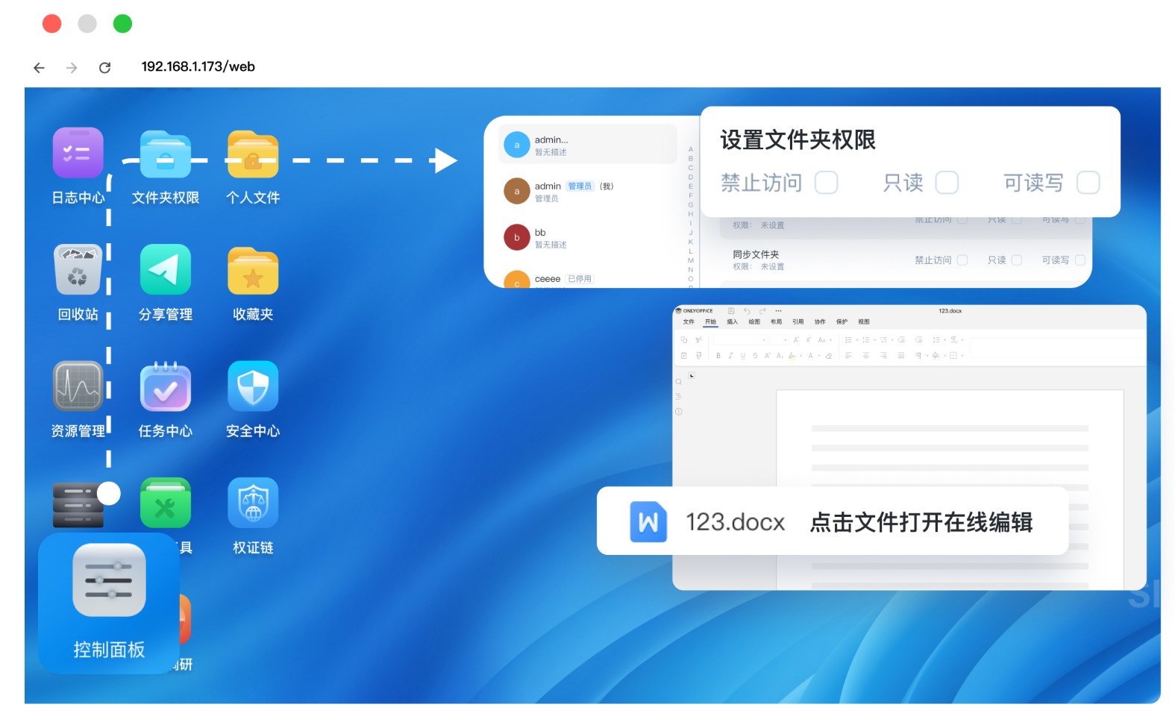Switch to the 布局 tab
Viewport: 1175px width, 725px height.
[776, 321]
